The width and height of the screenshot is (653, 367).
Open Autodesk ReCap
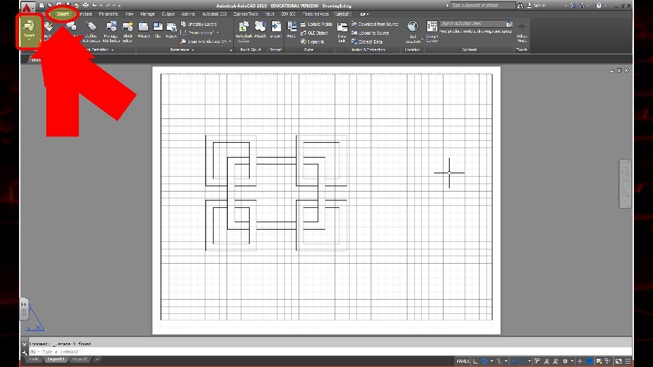coord(244,32)
